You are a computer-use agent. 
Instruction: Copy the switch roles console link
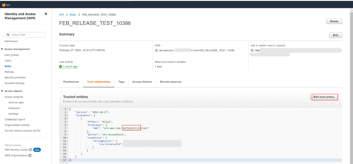click(x=252, y=50)
